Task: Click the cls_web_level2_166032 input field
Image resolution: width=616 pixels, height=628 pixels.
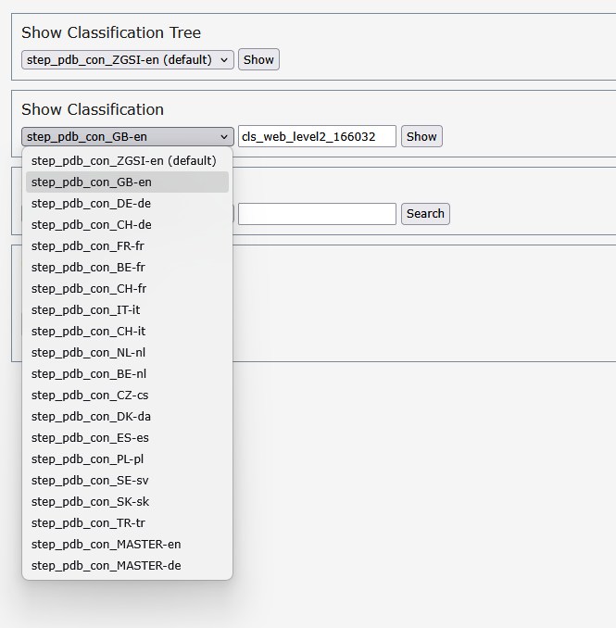Action: click(x=317, y=136)
